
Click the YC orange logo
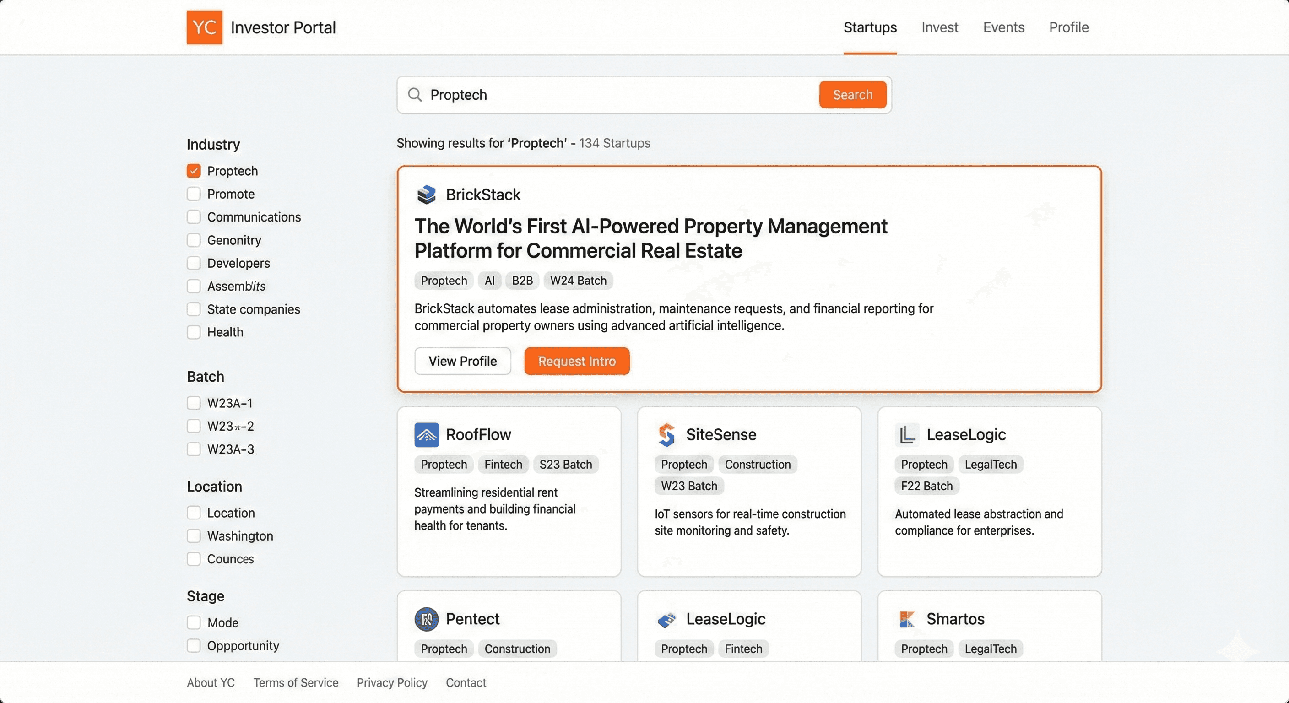coord(204,27)
